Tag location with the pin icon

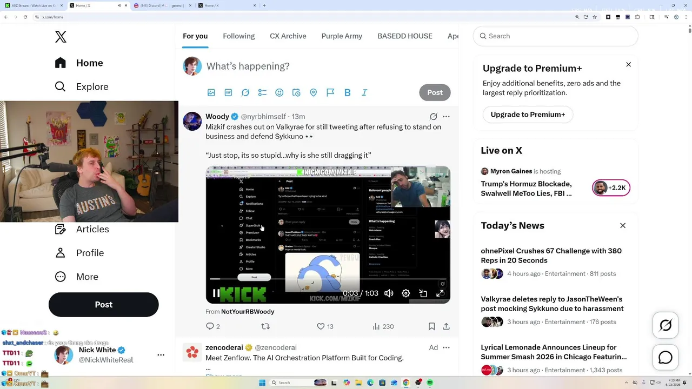point(313,92)
